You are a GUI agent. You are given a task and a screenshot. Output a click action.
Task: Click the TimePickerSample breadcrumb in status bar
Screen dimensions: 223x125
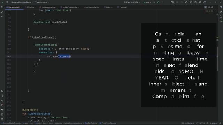[108, 123]
